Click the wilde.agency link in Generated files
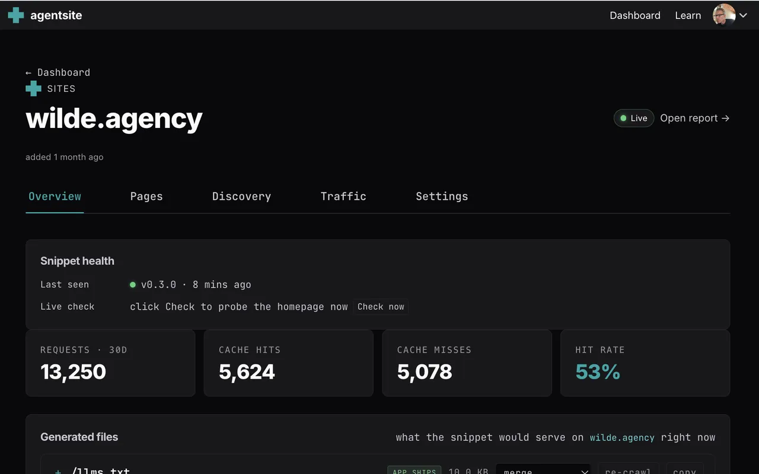Image resolution: width=759 pixels, height=474 pixels. [x=622, y=437]
